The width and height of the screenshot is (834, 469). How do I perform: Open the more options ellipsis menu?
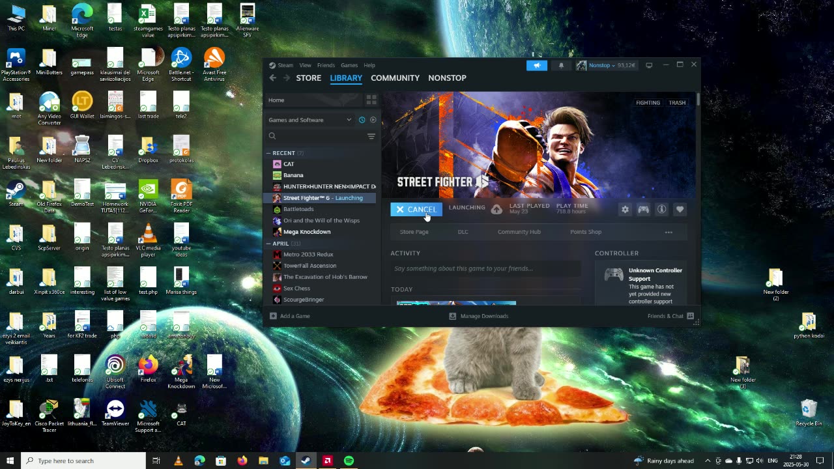669,232
